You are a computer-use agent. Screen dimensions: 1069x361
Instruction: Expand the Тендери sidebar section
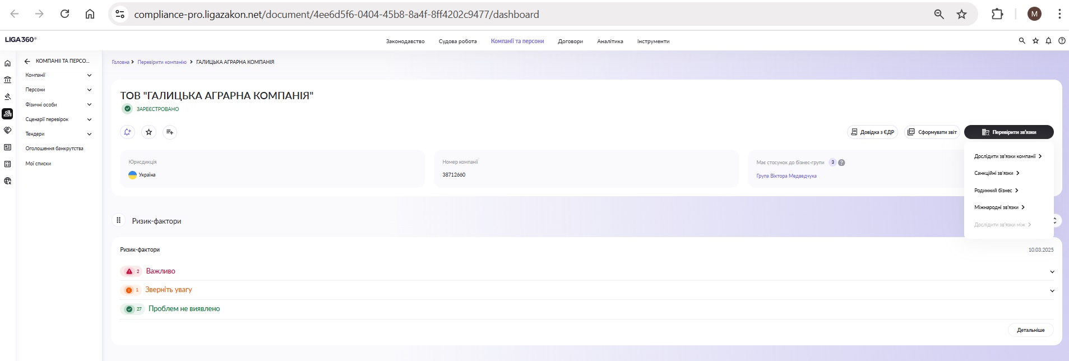tap(89, 134)
